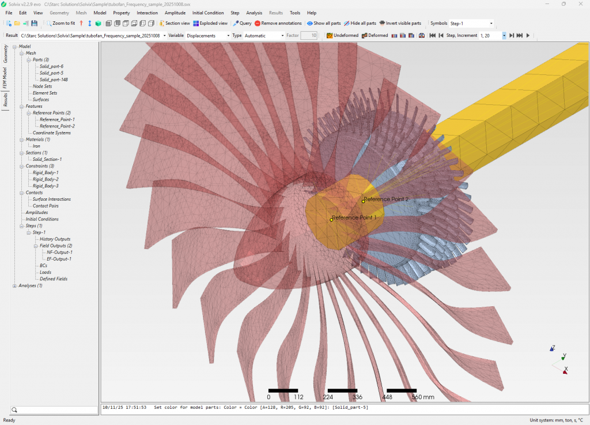Hide all parts in the viewport

tap(360, 24)
